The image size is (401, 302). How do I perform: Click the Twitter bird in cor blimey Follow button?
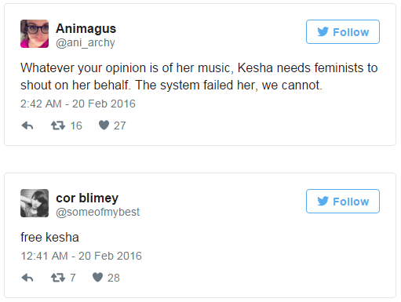pos(323,201)
